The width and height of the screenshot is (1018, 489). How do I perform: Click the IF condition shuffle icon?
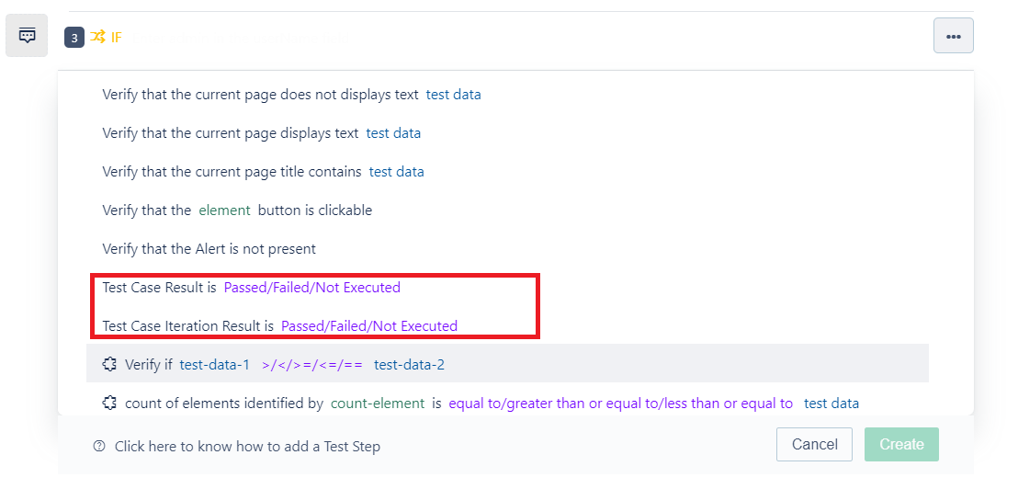coord(97,37)
